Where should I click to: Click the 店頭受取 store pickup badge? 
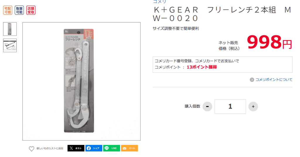tap(31, 10)
